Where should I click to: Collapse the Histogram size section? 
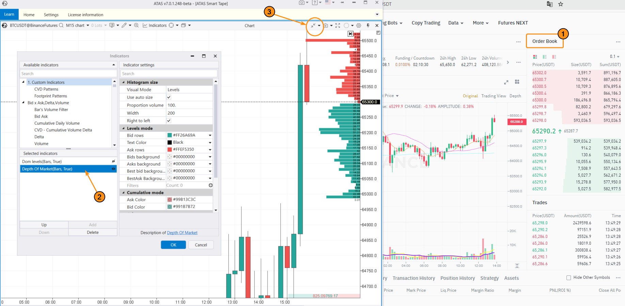pyautogui.click(x=124, y=82)
